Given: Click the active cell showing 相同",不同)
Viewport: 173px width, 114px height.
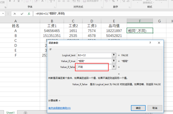Looking at the screenshot, I should pos(140,31).
